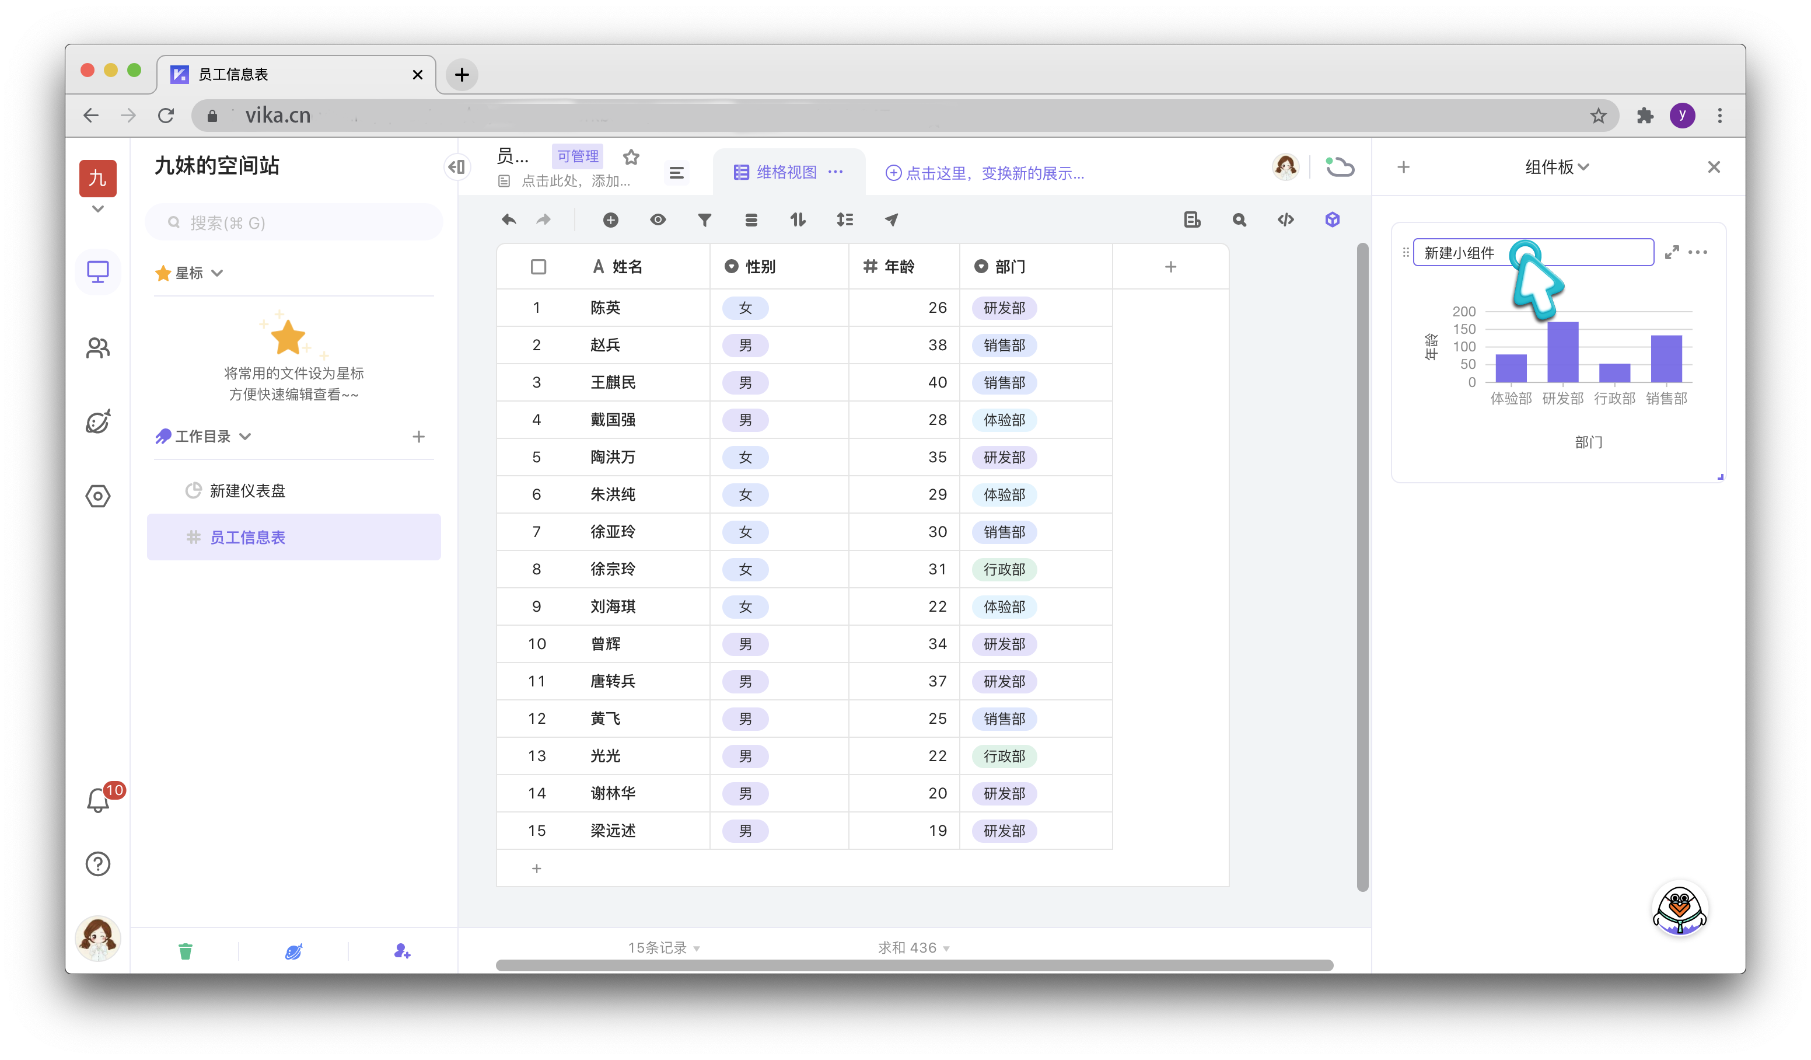
Task: Click the group records icon in toolbar
Action: coord(751,220)
